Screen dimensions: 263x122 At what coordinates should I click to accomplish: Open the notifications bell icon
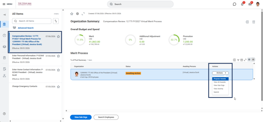click(242, 4)
